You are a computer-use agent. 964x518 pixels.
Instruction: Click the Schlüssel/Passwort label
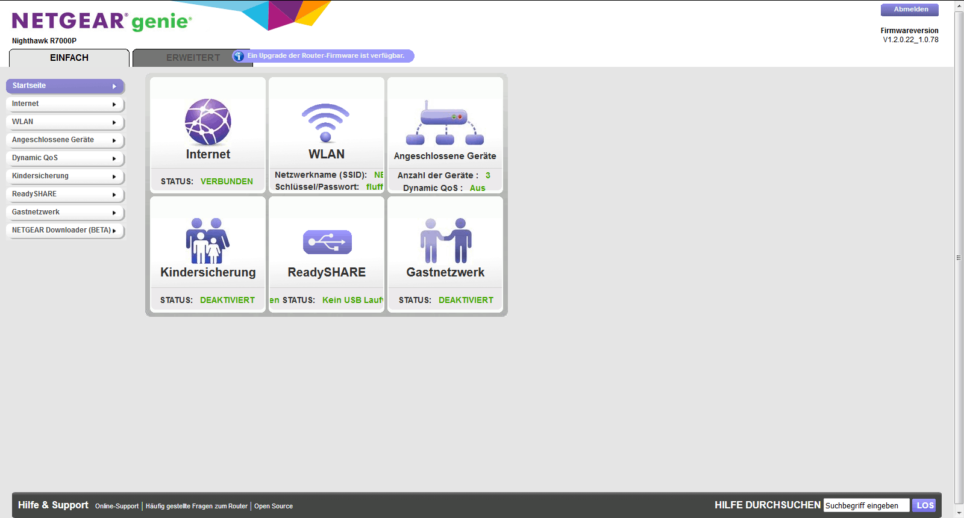click(x=317, y=187)
